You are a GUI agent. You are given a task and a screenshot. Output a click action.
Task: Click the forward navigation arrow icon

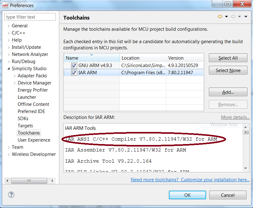233,17
